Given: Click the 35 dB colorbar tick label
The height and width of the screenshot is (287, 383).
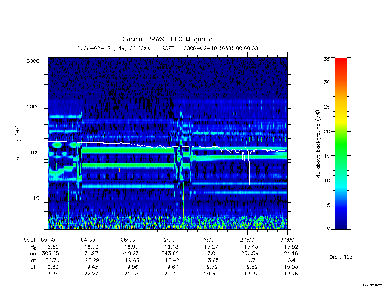Looking at the screenshot, I should (327, 59).
